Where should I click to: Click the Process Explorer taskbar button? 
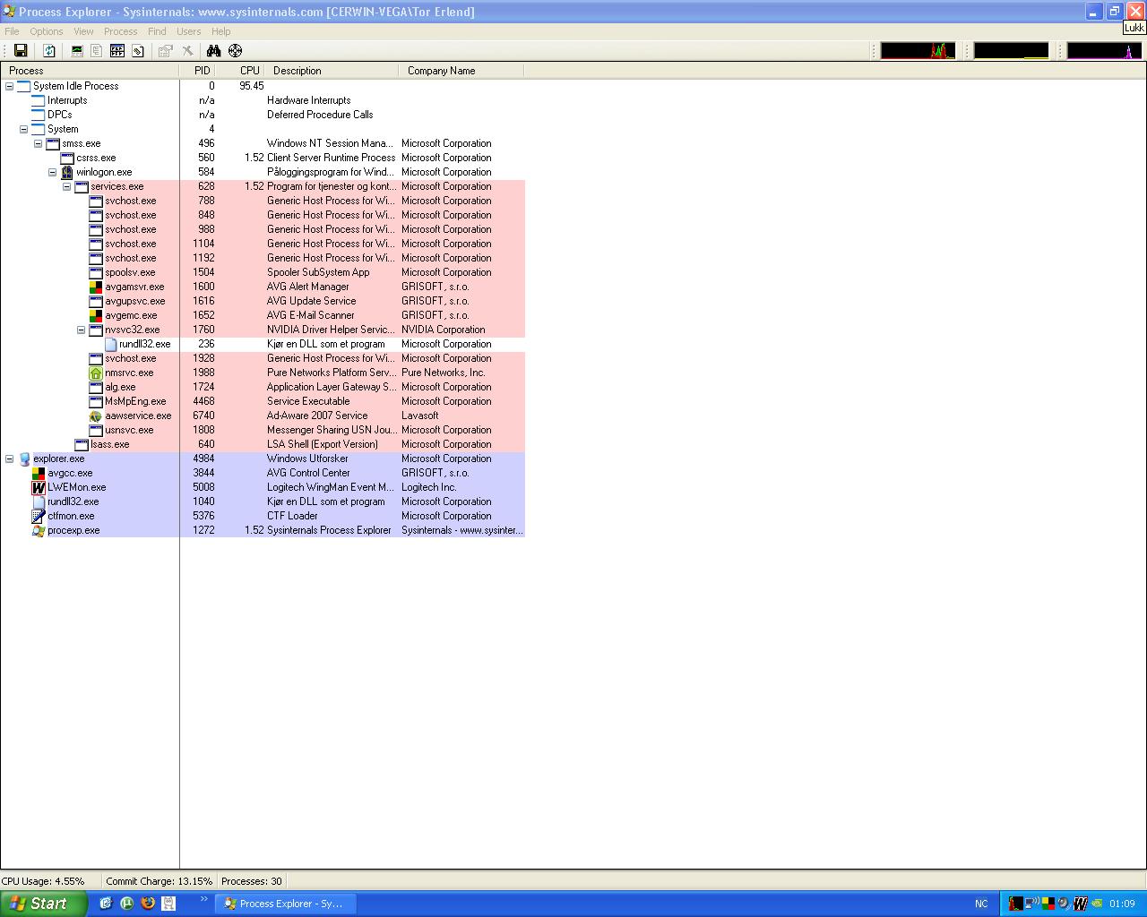(x=286, y=904)
